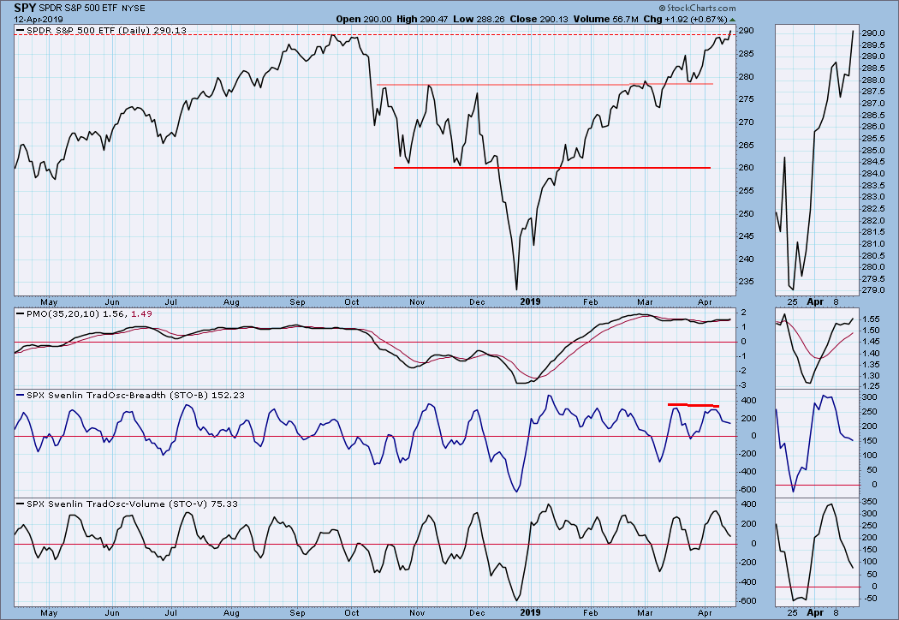Screen dimensions: 899x620
Task: Click the 2019 label on price axis
Action: tap(530, 301)
